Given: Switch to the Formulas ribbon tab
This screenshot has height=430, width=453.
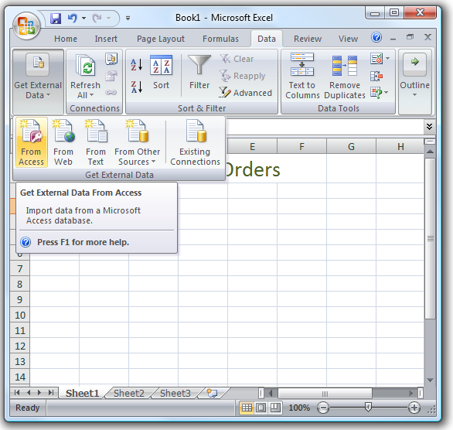Looking at the screenshot, I should coord(220,39).
